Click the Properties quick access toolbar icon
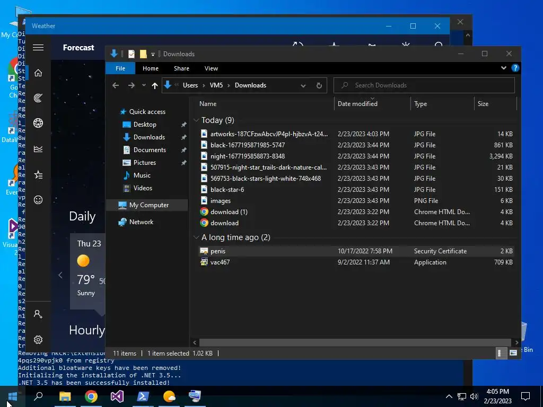 pyautogui.click(x=132, y=54)
